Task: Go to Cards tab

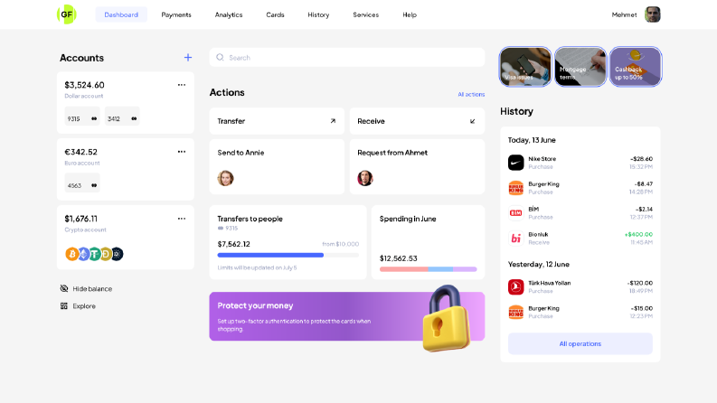Action: pos(275,14)
